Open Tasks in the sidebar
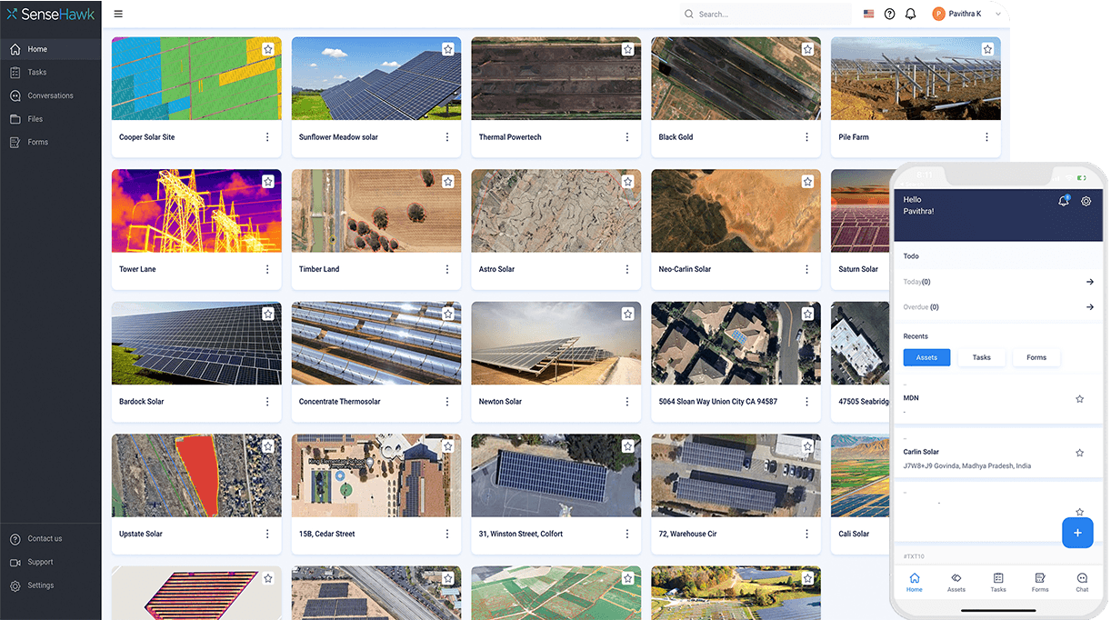This screenshot has width=1111, height=620. (x=51, y=72)
